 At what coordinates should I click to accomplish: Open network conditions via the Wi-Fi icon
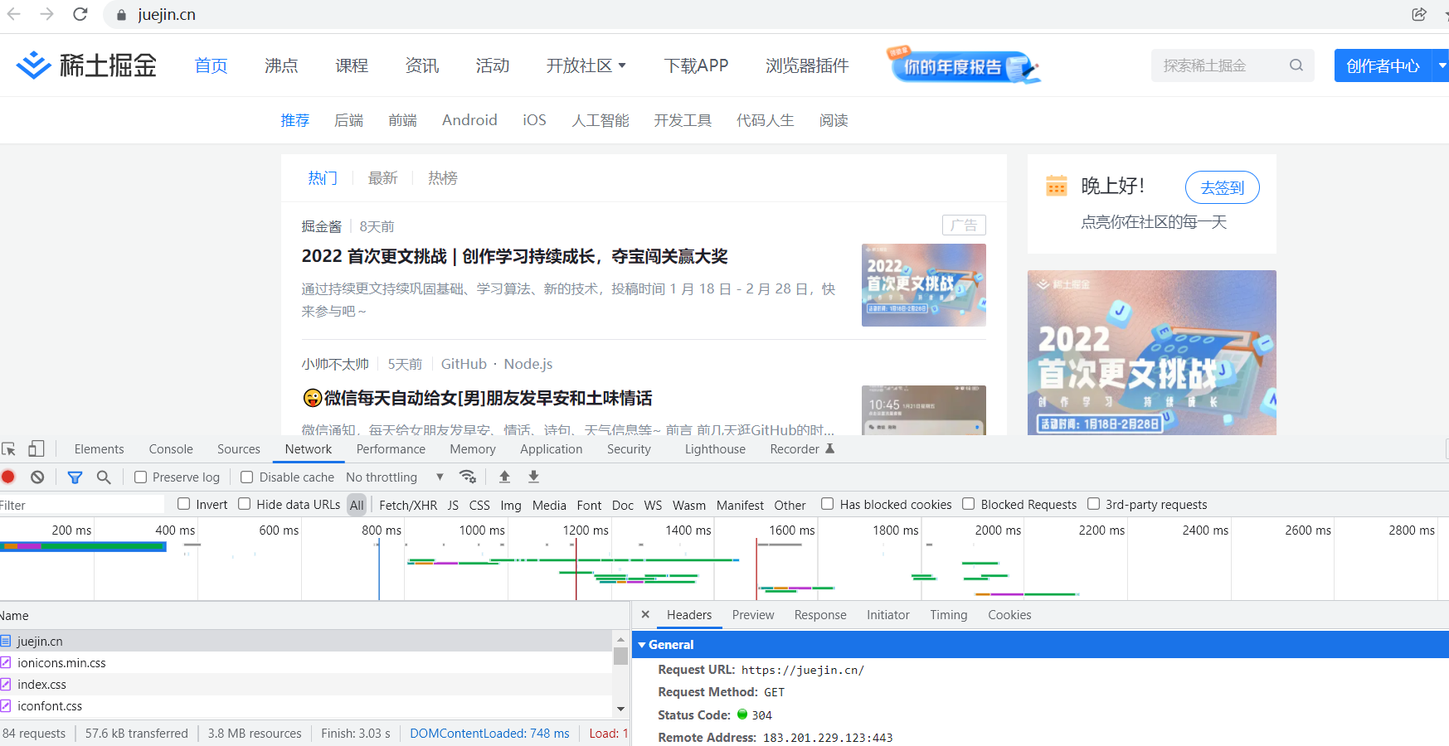point(468,477)
